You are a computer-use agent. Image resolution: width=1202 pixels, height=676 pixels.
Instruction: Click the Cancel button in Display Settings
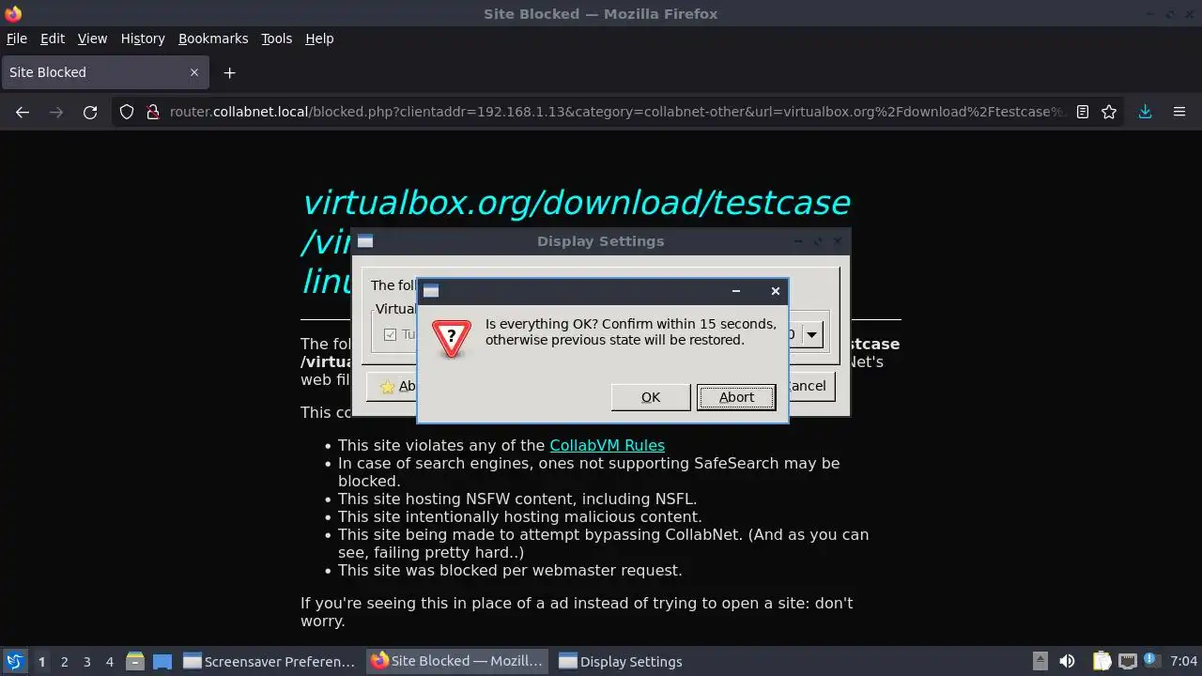[810, 386]
